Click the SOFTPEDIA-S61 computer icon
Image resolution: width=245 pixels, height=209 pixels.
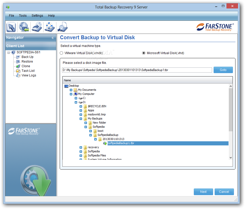13,52
